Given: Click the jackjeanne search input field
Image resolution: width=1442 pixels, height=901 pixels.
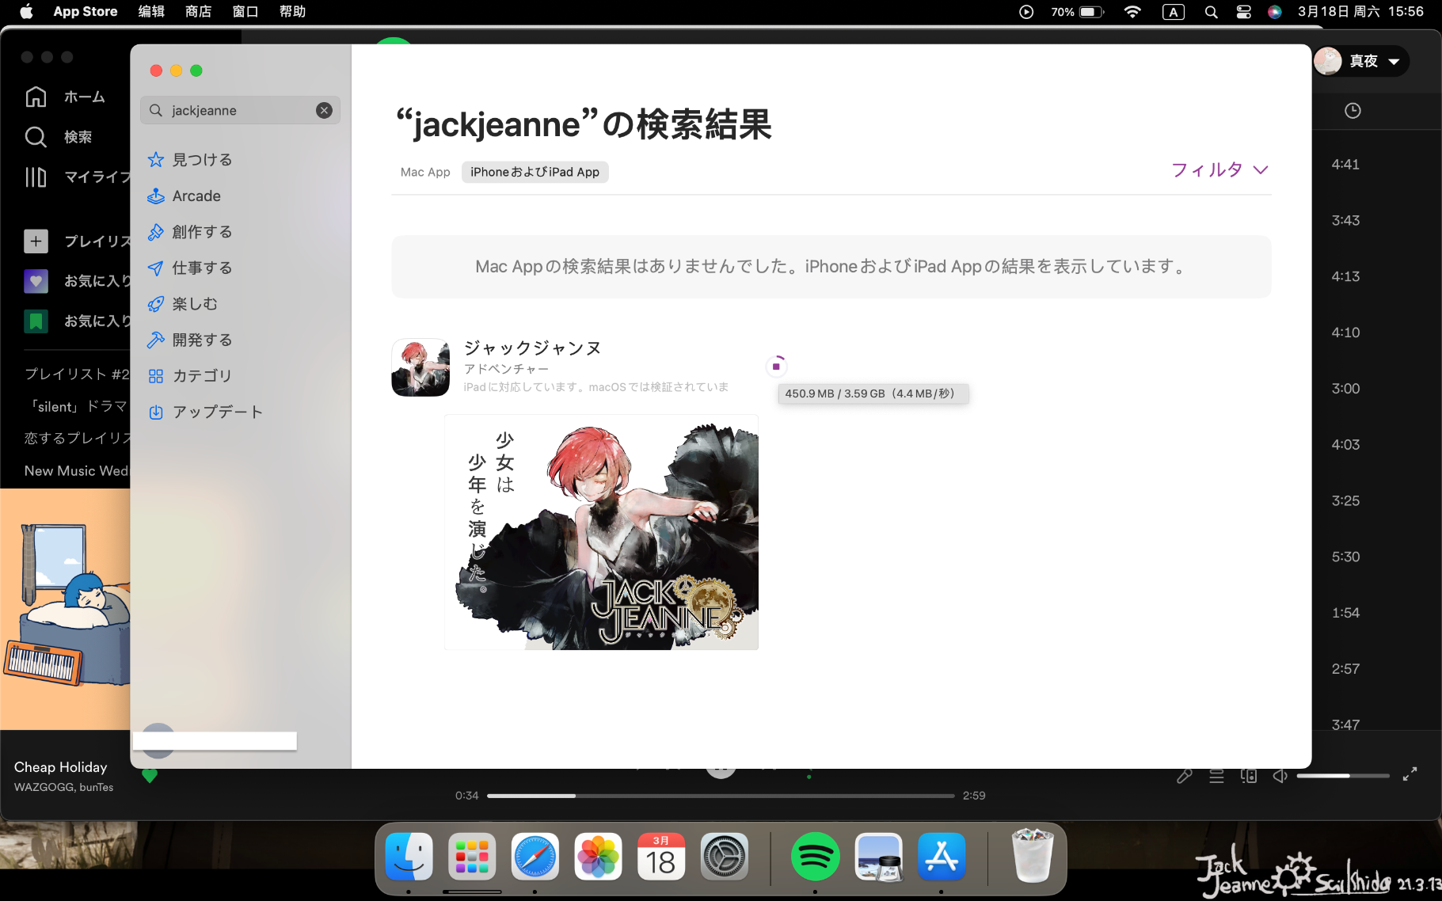Looking at the screenshot, I should [x=240, y=111].
